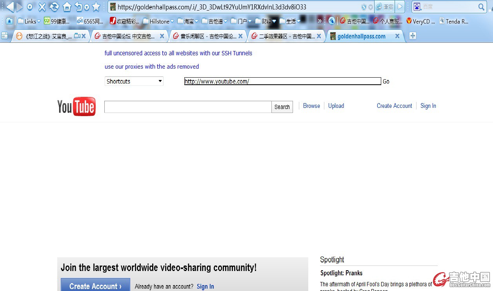This screenshot has width=493, height=291.
Task: Click the YouTube Search button
Action: 282,107
